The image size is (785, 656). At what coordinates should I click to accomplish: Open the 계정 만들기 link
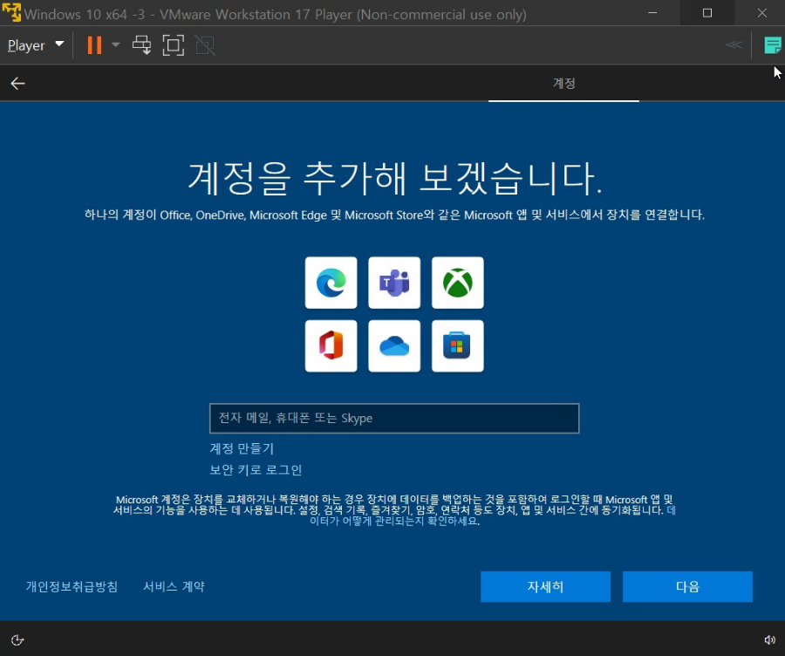(x=242, y=448)
